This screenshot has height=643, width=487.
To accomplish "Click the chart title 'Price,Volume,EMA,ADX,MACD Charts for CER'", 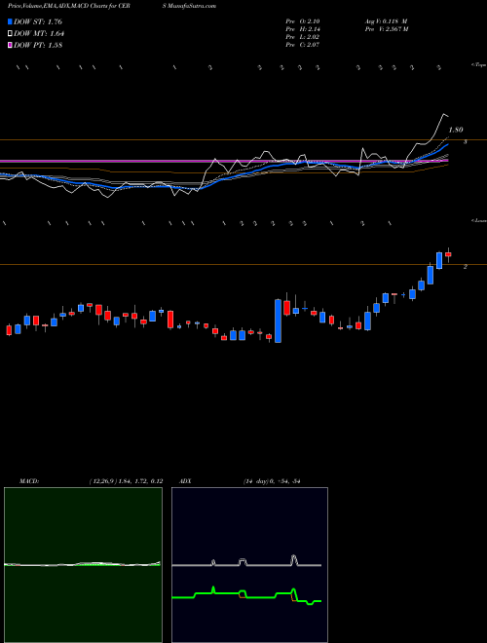I will 69,6.
